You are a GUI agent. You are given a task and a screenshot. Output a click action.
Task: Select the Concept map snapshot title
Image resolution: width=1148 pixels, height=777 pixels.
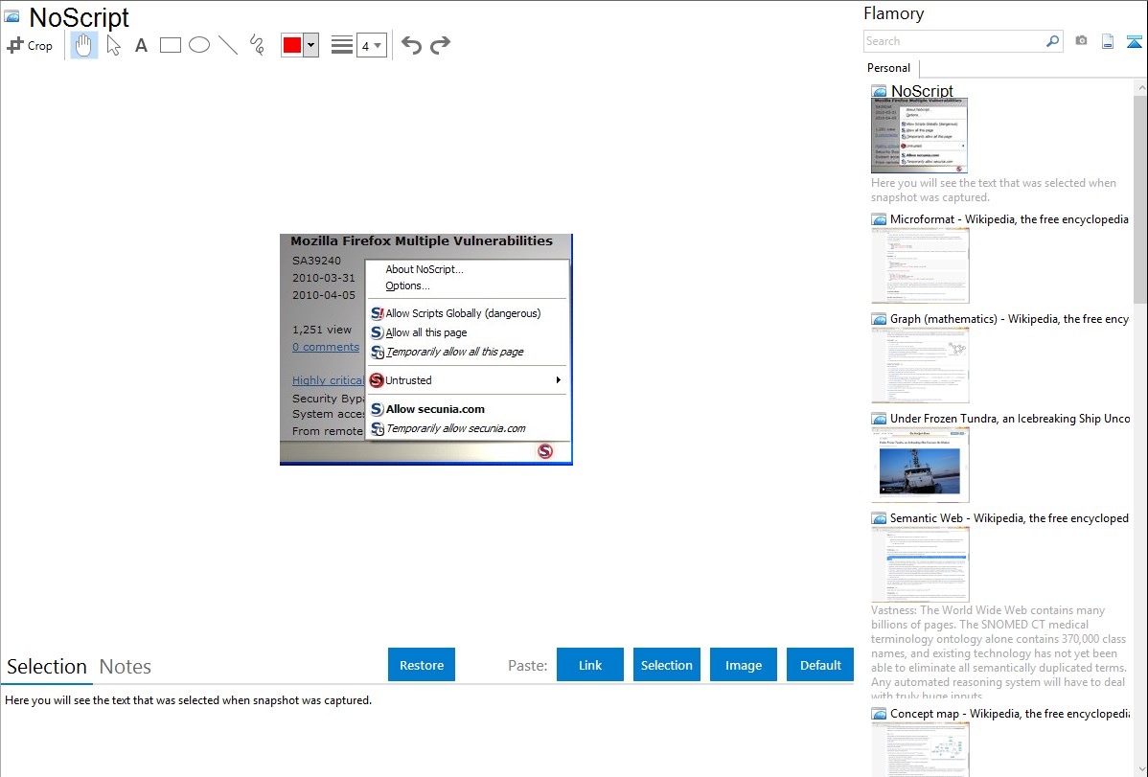coord(1010,713)
